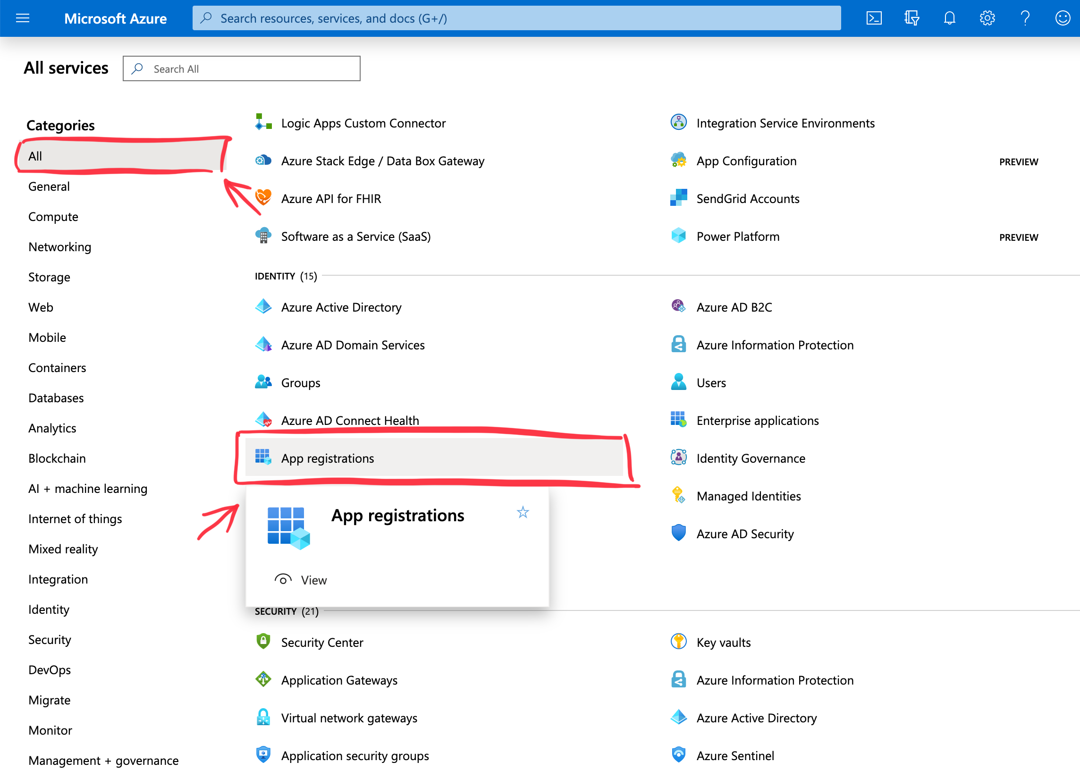Image resolution: width=1080 pixels, height=779 pixels.
Task: Click the Azure AD B2C icon
Action: click(x=679, y=306)
